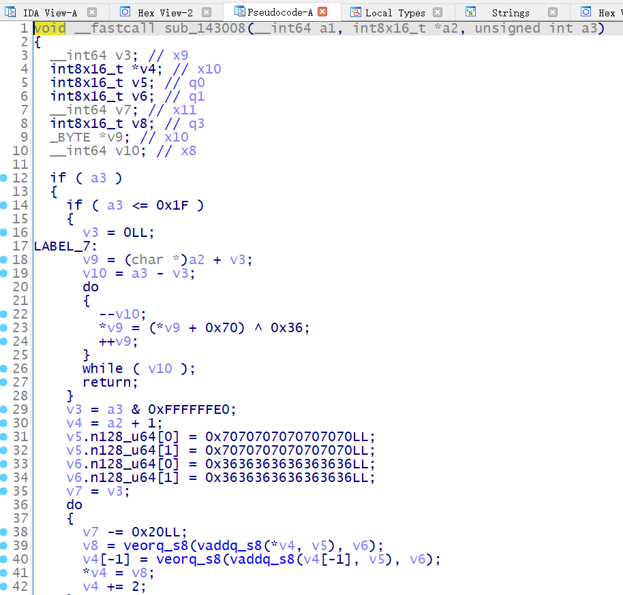Click the Local Types tab icon

point(355,12)
